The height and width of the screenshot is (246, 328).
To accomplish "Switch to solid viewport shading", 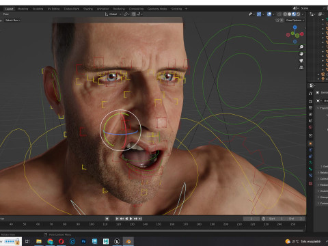I will point(290,14).
